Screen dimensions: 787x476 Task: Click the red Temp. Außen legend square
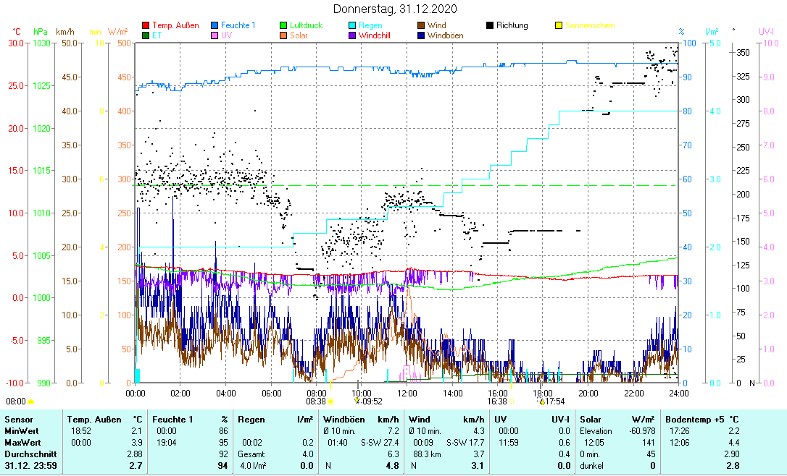(x=146, y=25)
